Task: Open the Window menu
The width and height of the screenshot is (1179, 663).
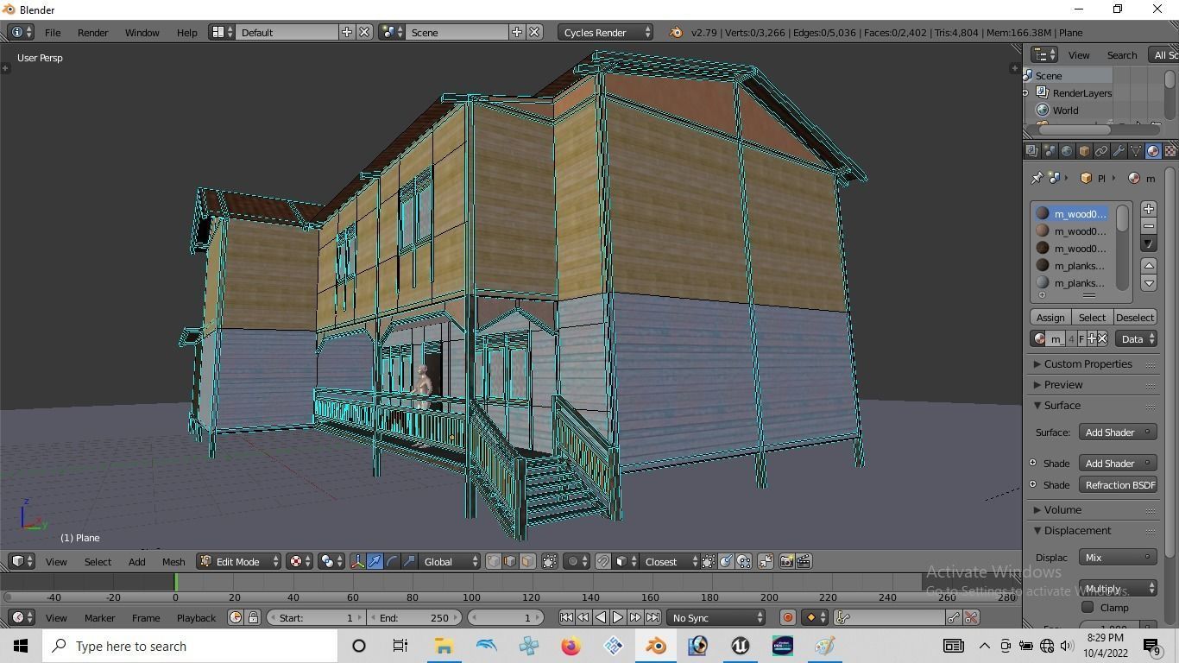Action: (x=142, y=32)
